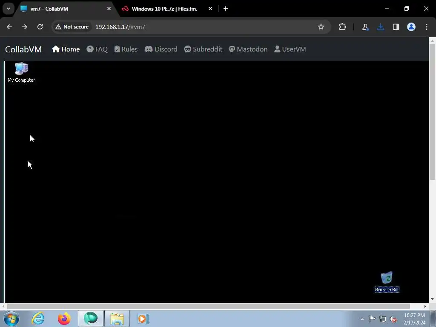Image resolution: width=436 pixels, height=327 pixels.
Task: Open the Discord link
Action: click(161, 49)
